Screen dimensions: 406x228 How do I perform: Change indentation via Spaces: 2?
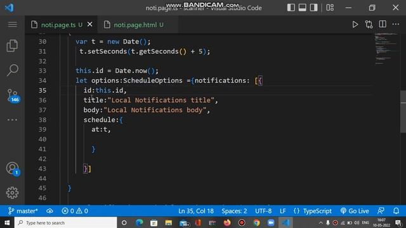pyautogui.click(x=234, y=211)
